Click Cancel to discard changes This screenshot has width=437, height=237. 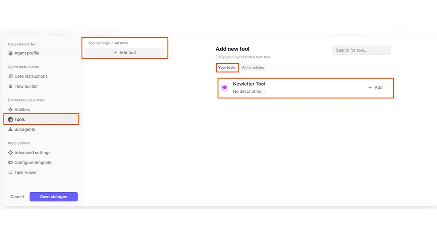(x=17, y=197)
